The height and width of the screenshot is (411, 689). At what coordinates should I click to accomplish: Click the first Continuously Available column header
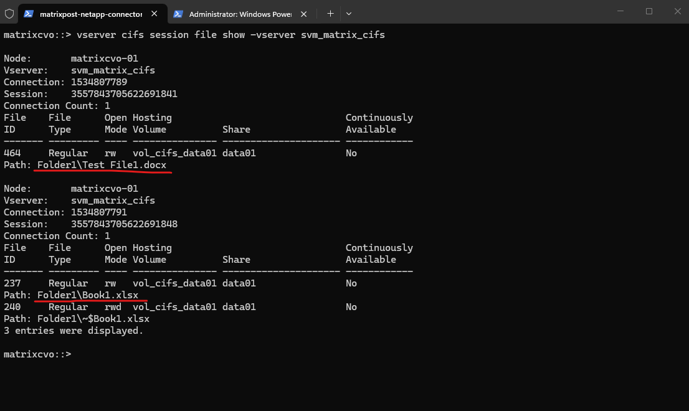tap(379, 123)
